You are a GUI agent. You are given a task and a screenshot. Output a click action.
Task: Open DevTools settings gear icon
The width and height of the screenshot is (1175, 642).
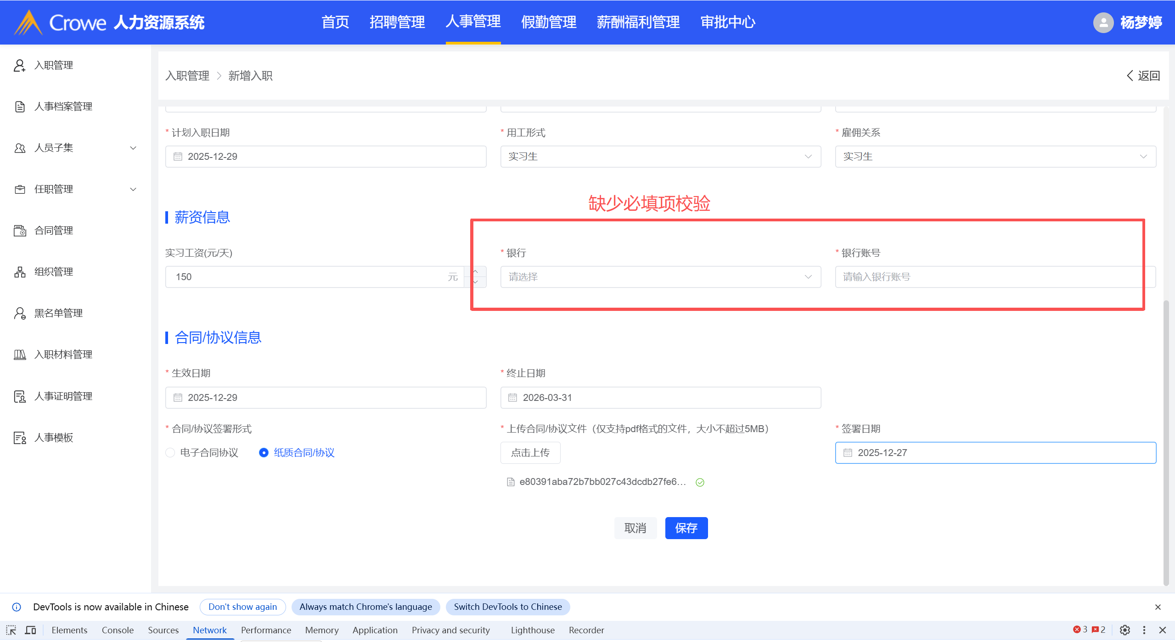[1124, 630]
